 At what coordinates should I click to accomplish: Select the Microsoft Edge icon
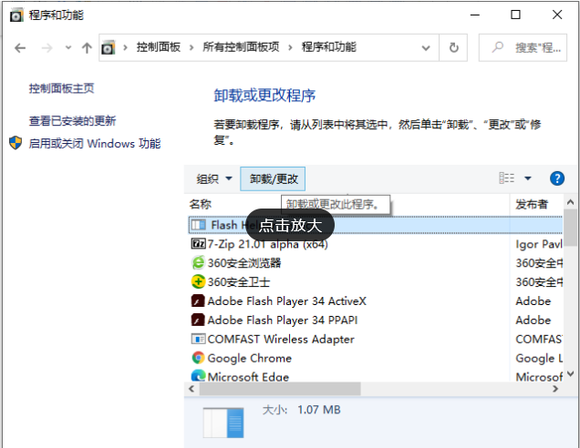click(198, 376)
